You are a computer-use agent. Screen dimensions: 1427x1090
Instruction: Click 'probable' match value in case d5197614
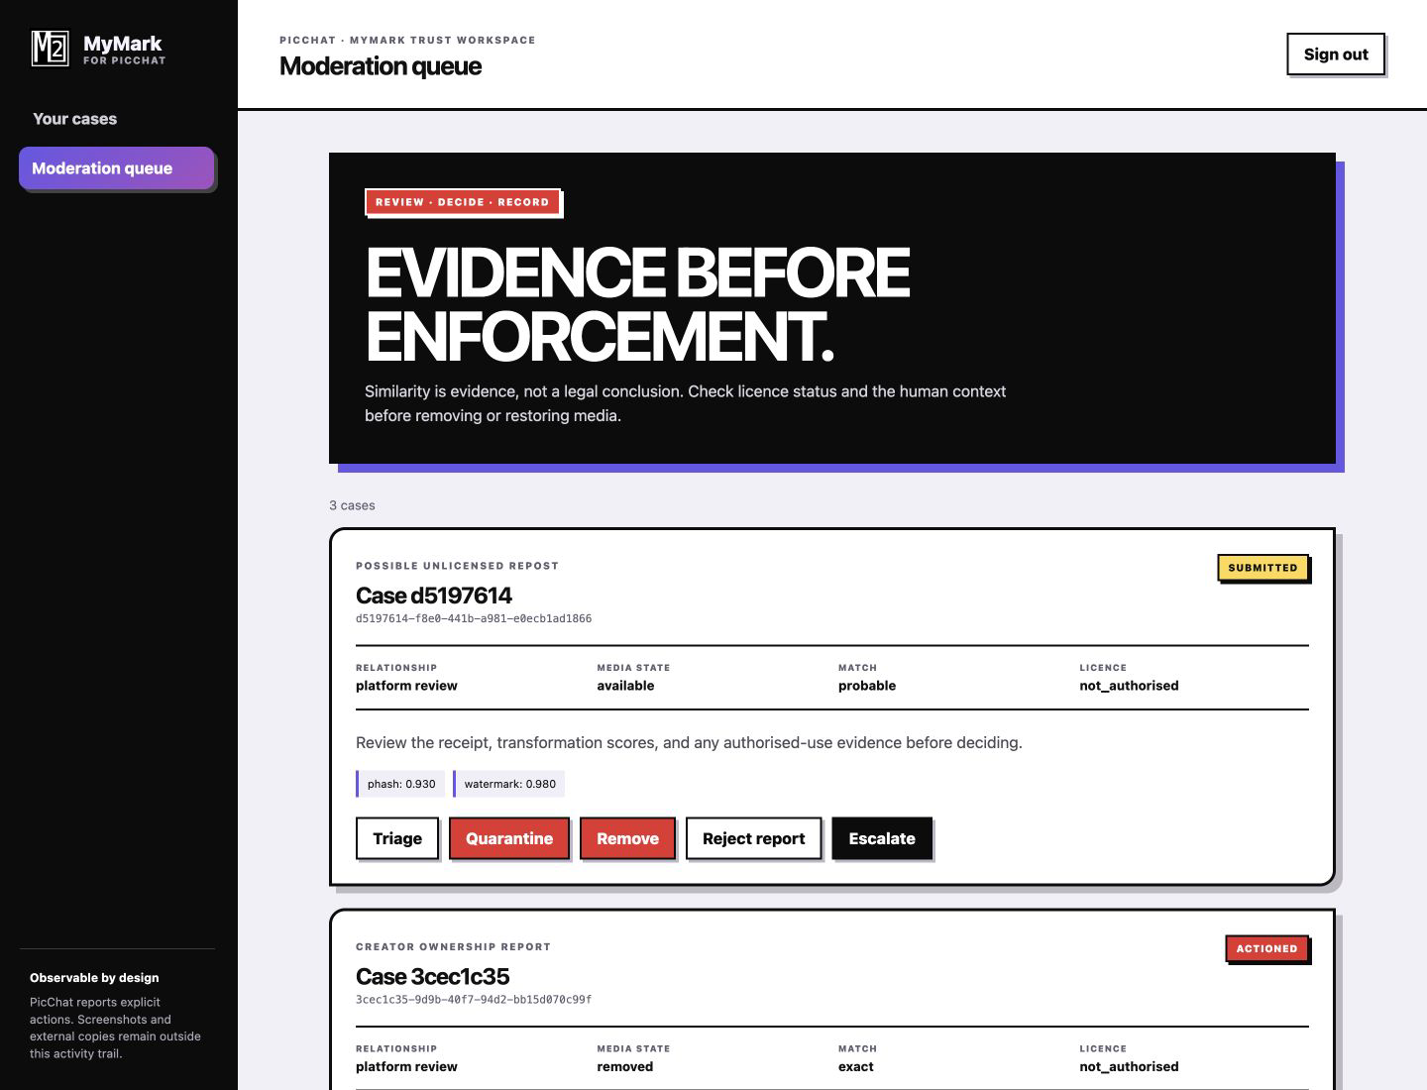[867, 686]
